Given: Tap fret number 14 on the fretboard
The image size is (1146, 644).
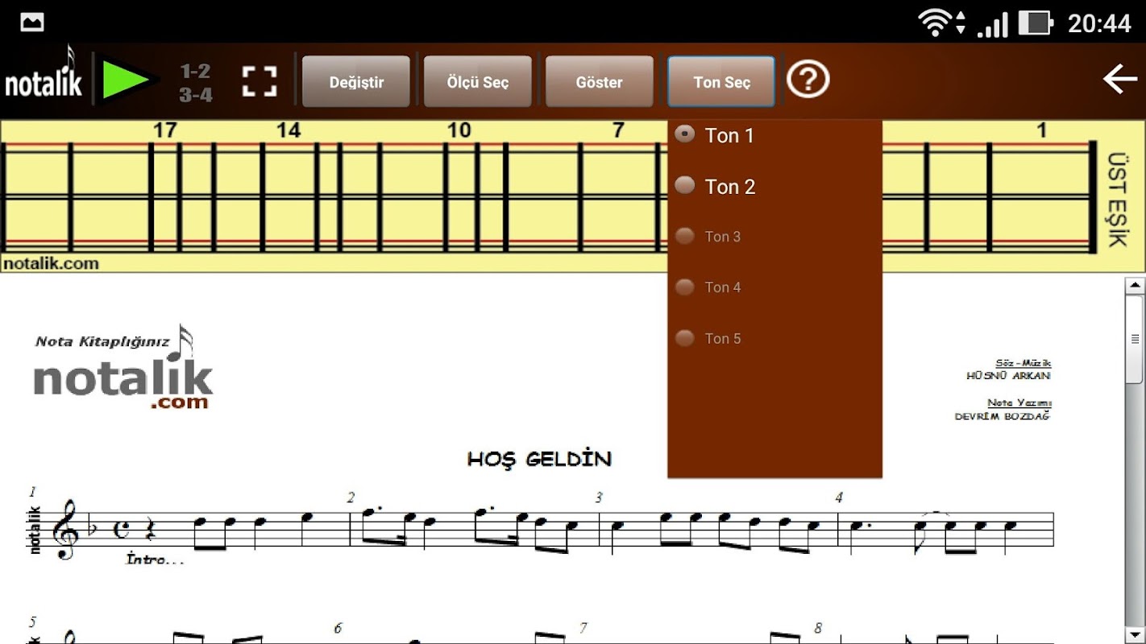Looking at the screenshot, I should [x=289, y=130].
